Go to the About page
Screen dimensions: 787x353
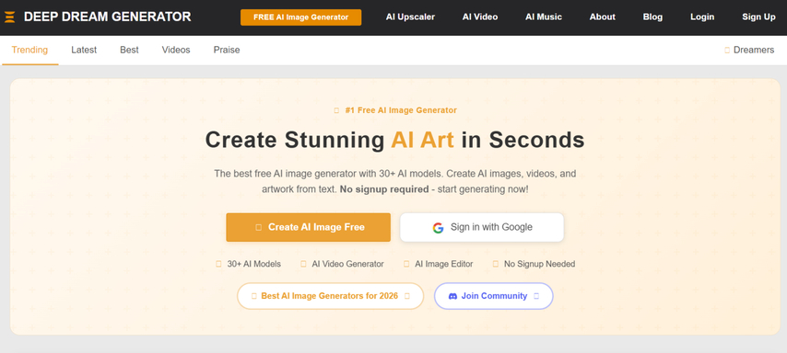point(603,17)
